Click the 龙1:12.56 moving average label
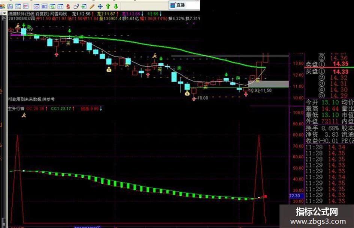The image size is (354, 228). click(x=81, y=14)
